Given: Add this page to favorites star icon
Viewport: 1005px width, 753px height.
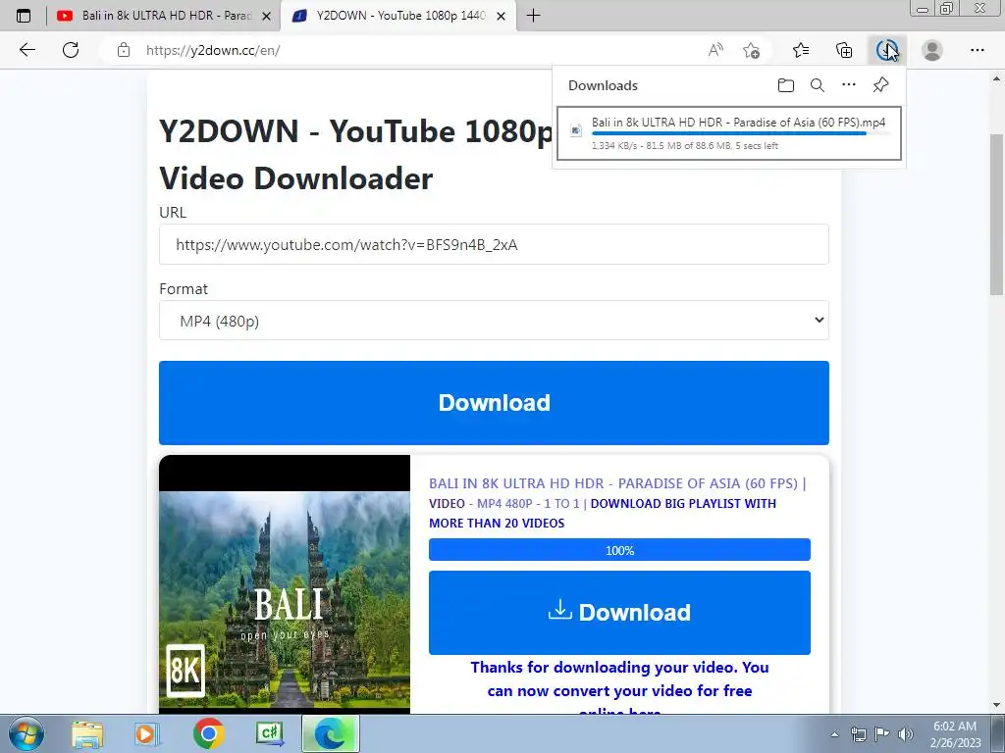Looking at the screenshot, I should [x=751, y=50].
